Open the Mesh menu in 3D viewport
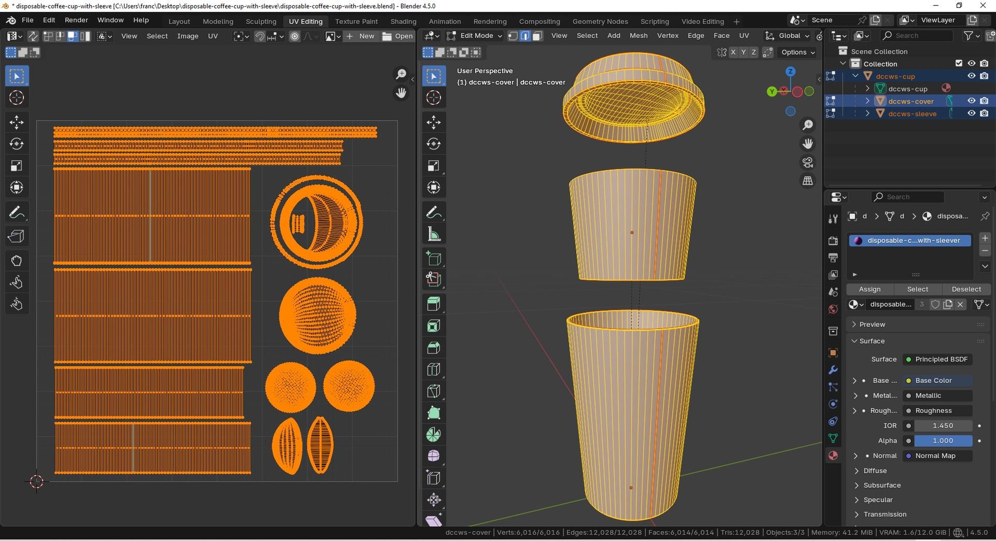 (638, 36)
